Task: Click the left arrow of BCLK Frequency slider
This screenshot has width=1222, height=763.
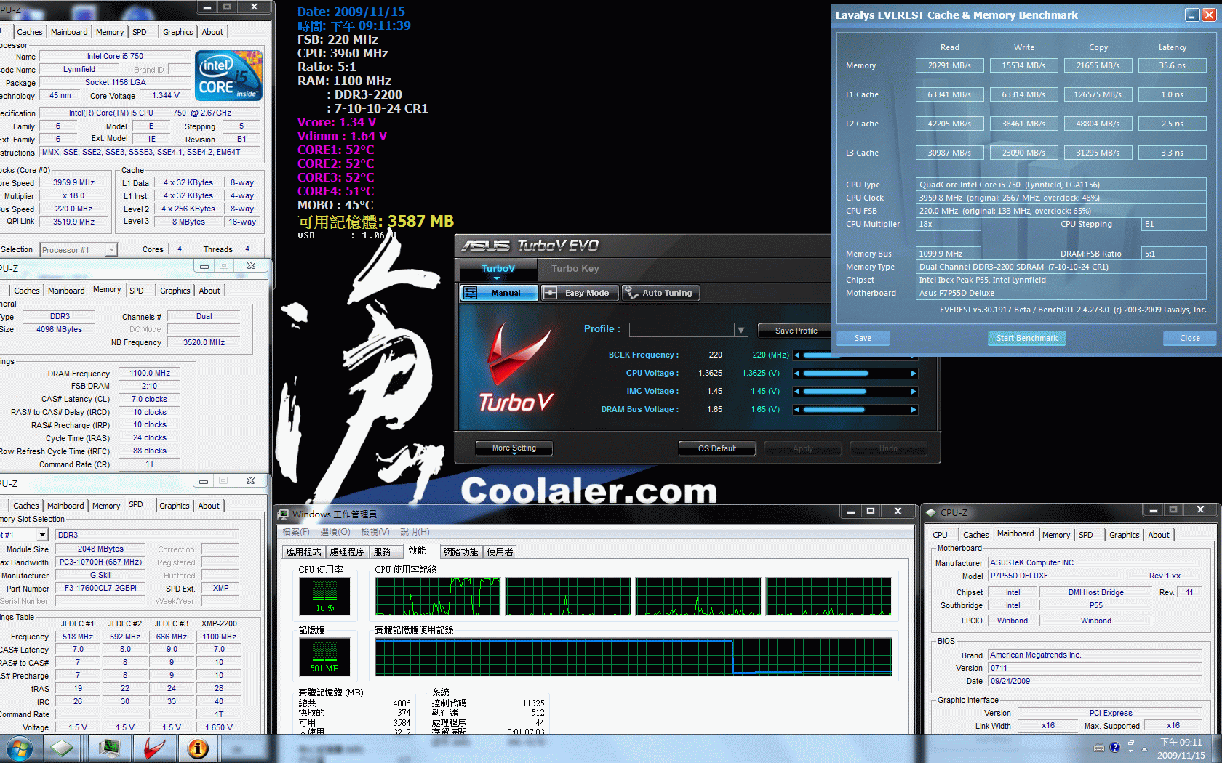Action: 797,355
